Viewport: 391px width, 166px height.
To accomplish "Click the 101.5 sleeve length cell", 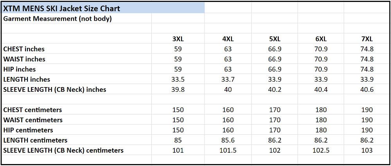I will tap(228, 150).
